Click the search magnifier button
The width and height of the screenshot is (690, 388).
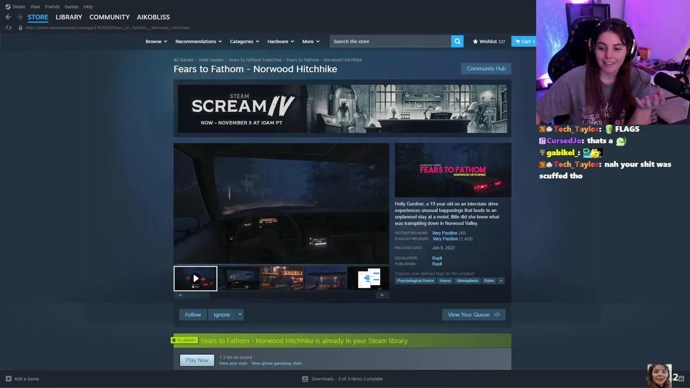[x=457, y=41]
